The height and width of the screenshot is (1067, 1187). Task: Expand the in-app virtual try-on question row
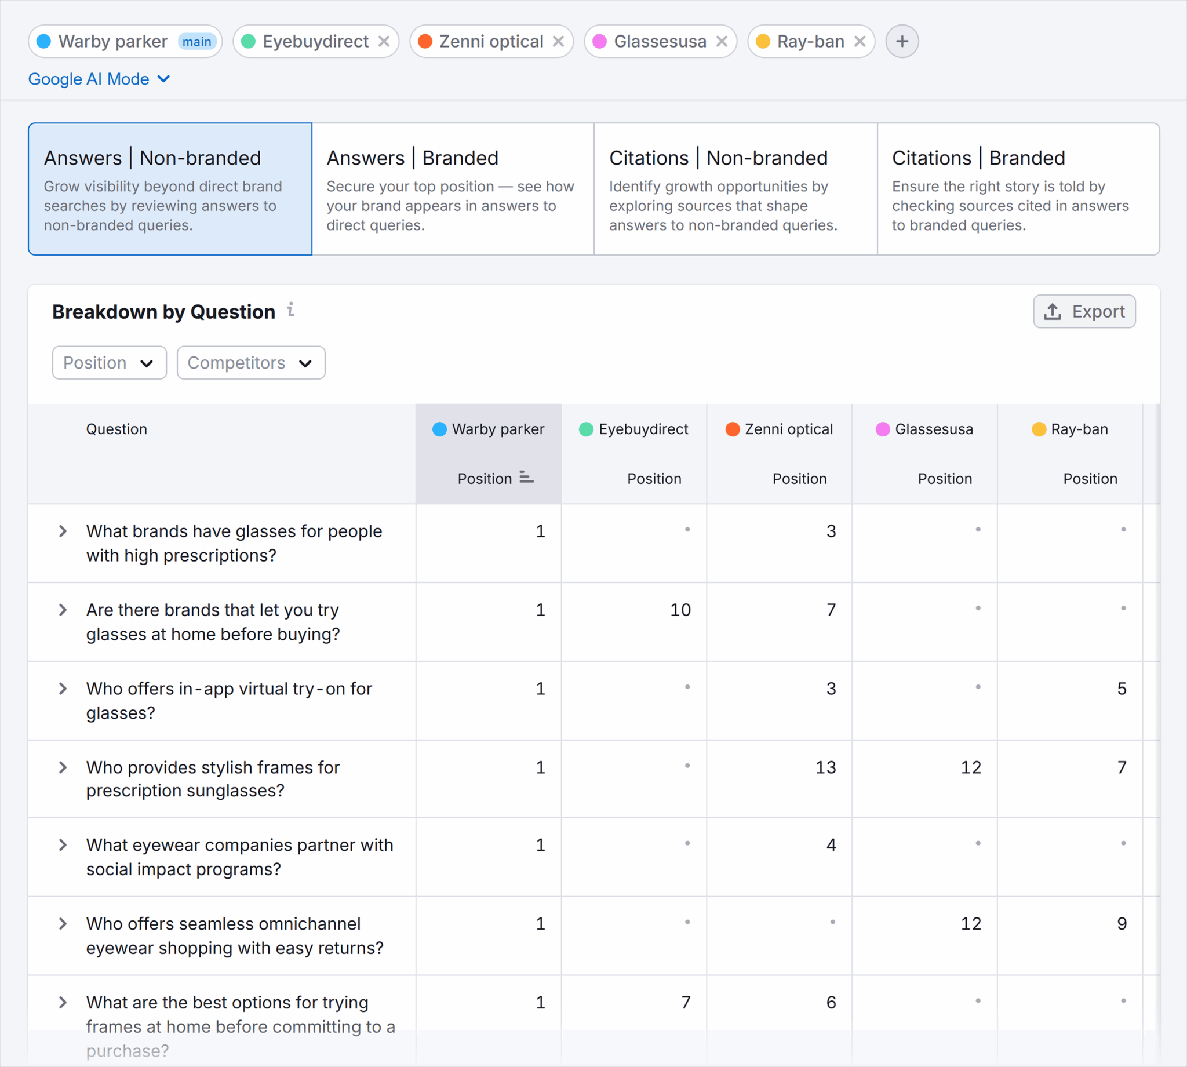click(63, 689)
